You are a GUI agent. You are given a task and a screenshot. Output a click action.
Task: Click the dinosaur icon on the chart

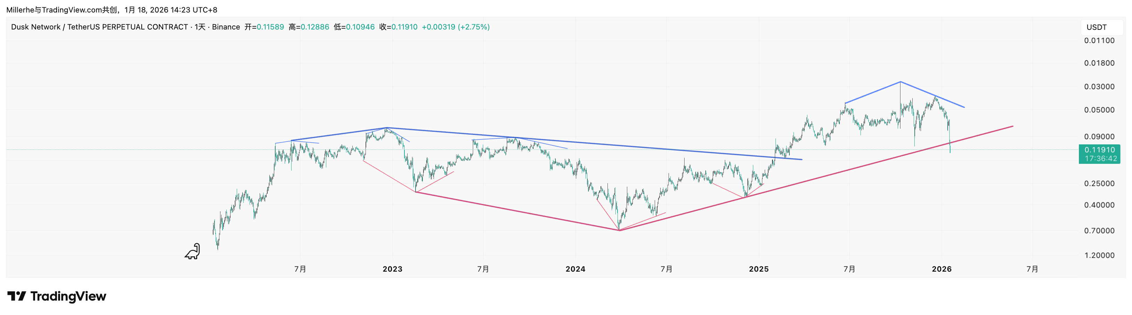[192, 251]
